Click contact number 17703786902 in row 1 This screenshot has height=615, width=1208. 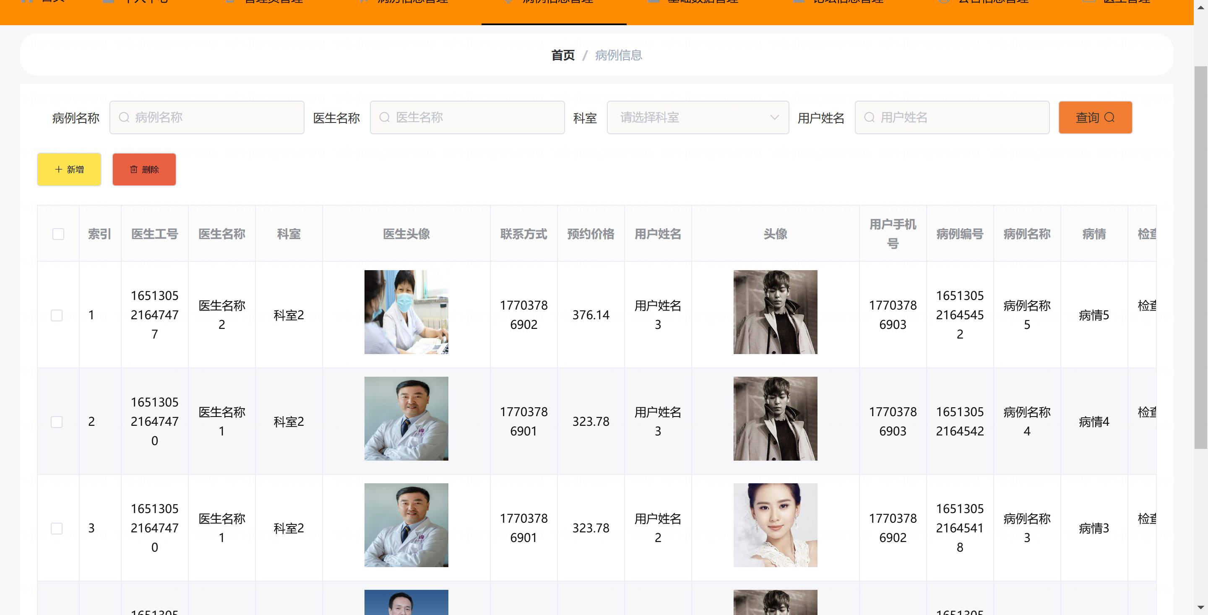pos(523,315)
